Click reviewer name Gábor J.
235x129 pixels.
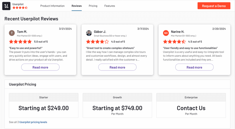pos(100,32)
